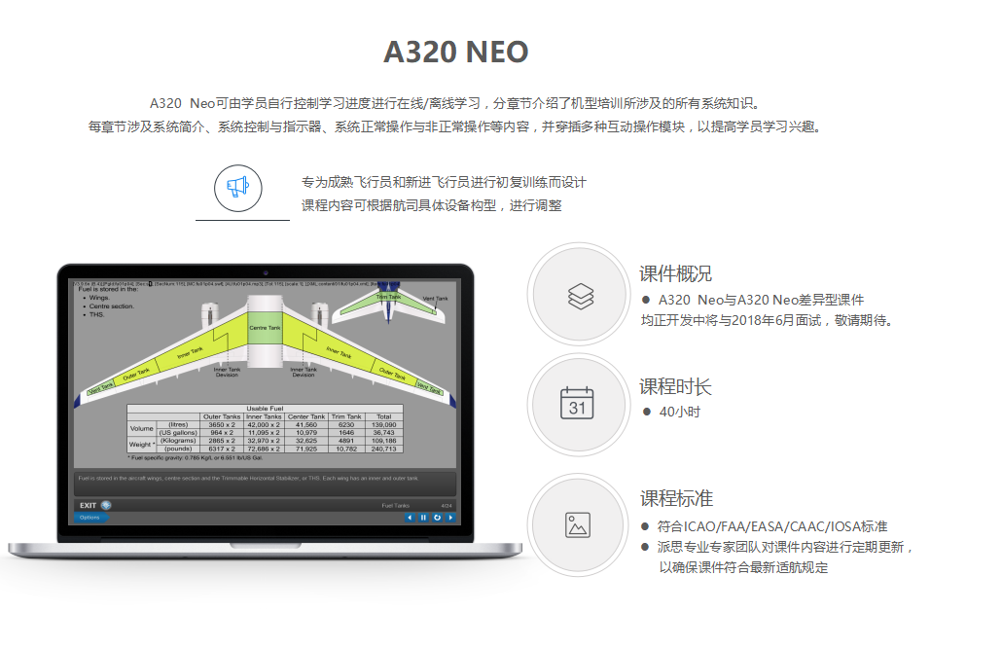Click the calendar 31 course duration icon
Screen dimensions: 1002x648
[577, 404]
